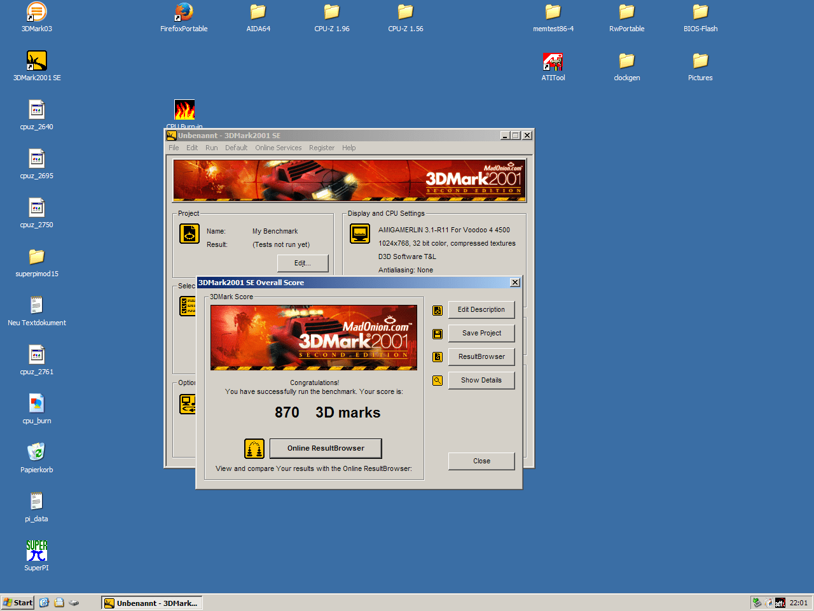The width and height of the screenshot is (814, 611).
Task: Click the Display and CPU Settings monitor icon
Action: click(360, 234)
